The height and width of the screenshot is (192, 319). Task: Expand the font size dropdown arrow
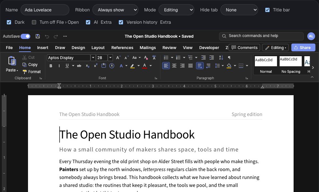pos(110,58)
